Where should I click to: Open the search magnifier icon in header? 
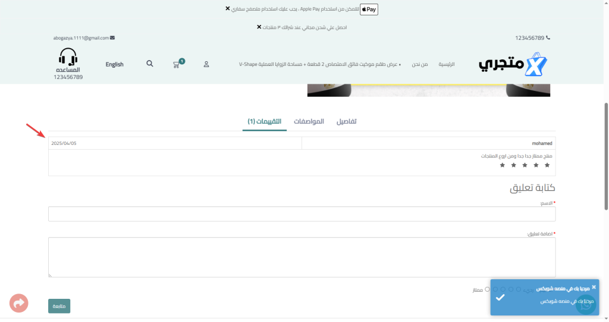pyautogui.click(x=150, y=64)
